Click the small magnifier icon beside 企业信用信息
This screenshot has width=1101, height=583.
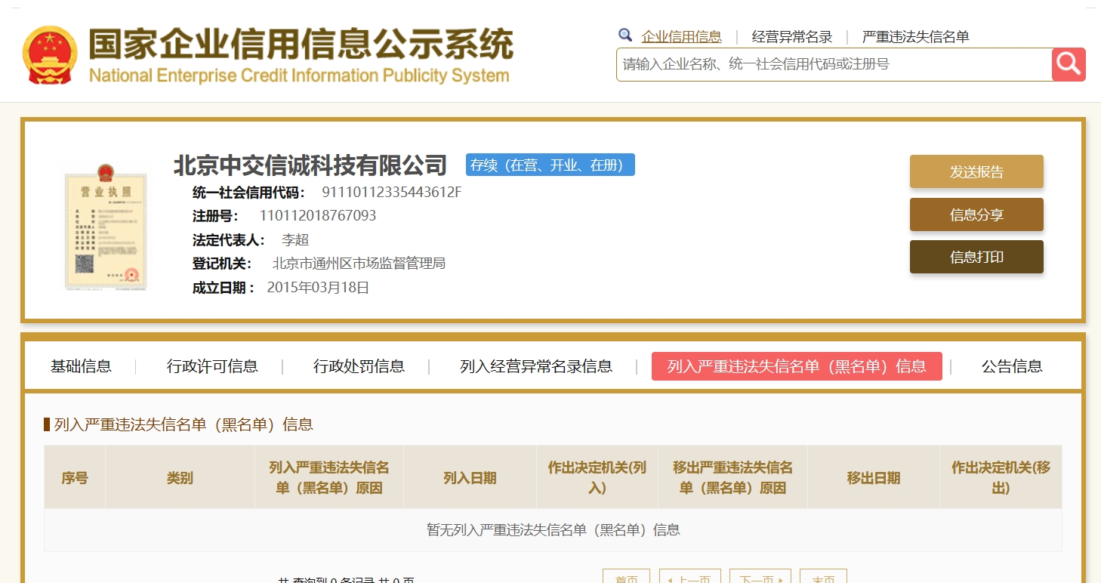625,35
